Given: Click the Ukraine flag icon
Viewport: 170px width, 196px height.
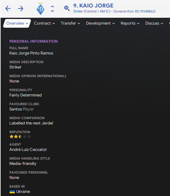Looking at the screenshot, I should (x=12, y=192).
